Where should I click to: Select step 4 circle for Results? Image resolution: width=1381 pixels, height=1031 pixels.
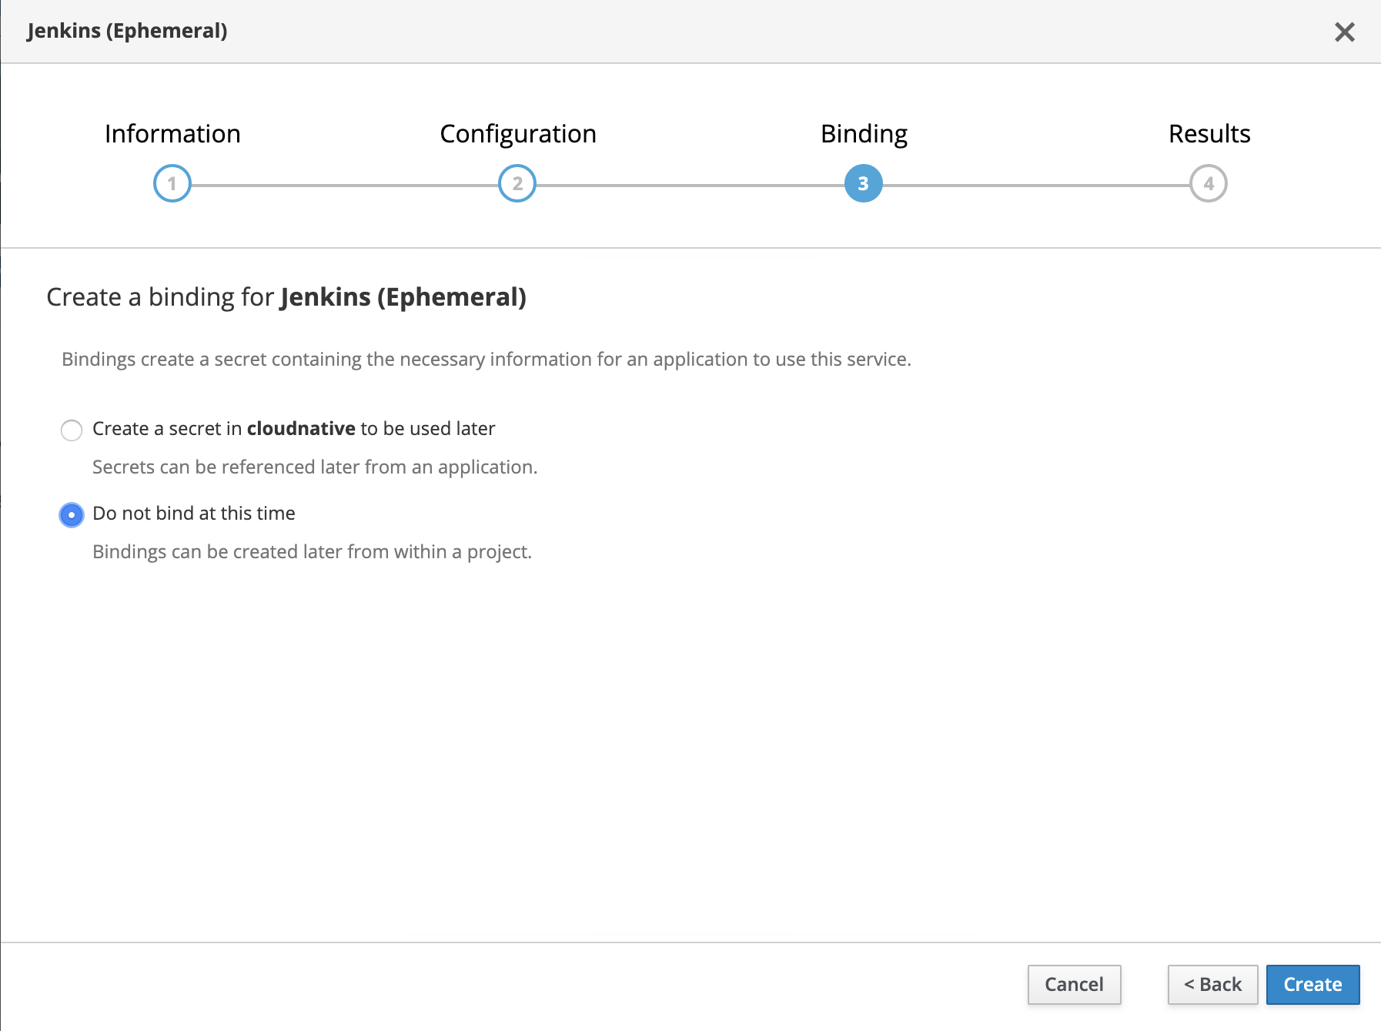click(1209, 184)
